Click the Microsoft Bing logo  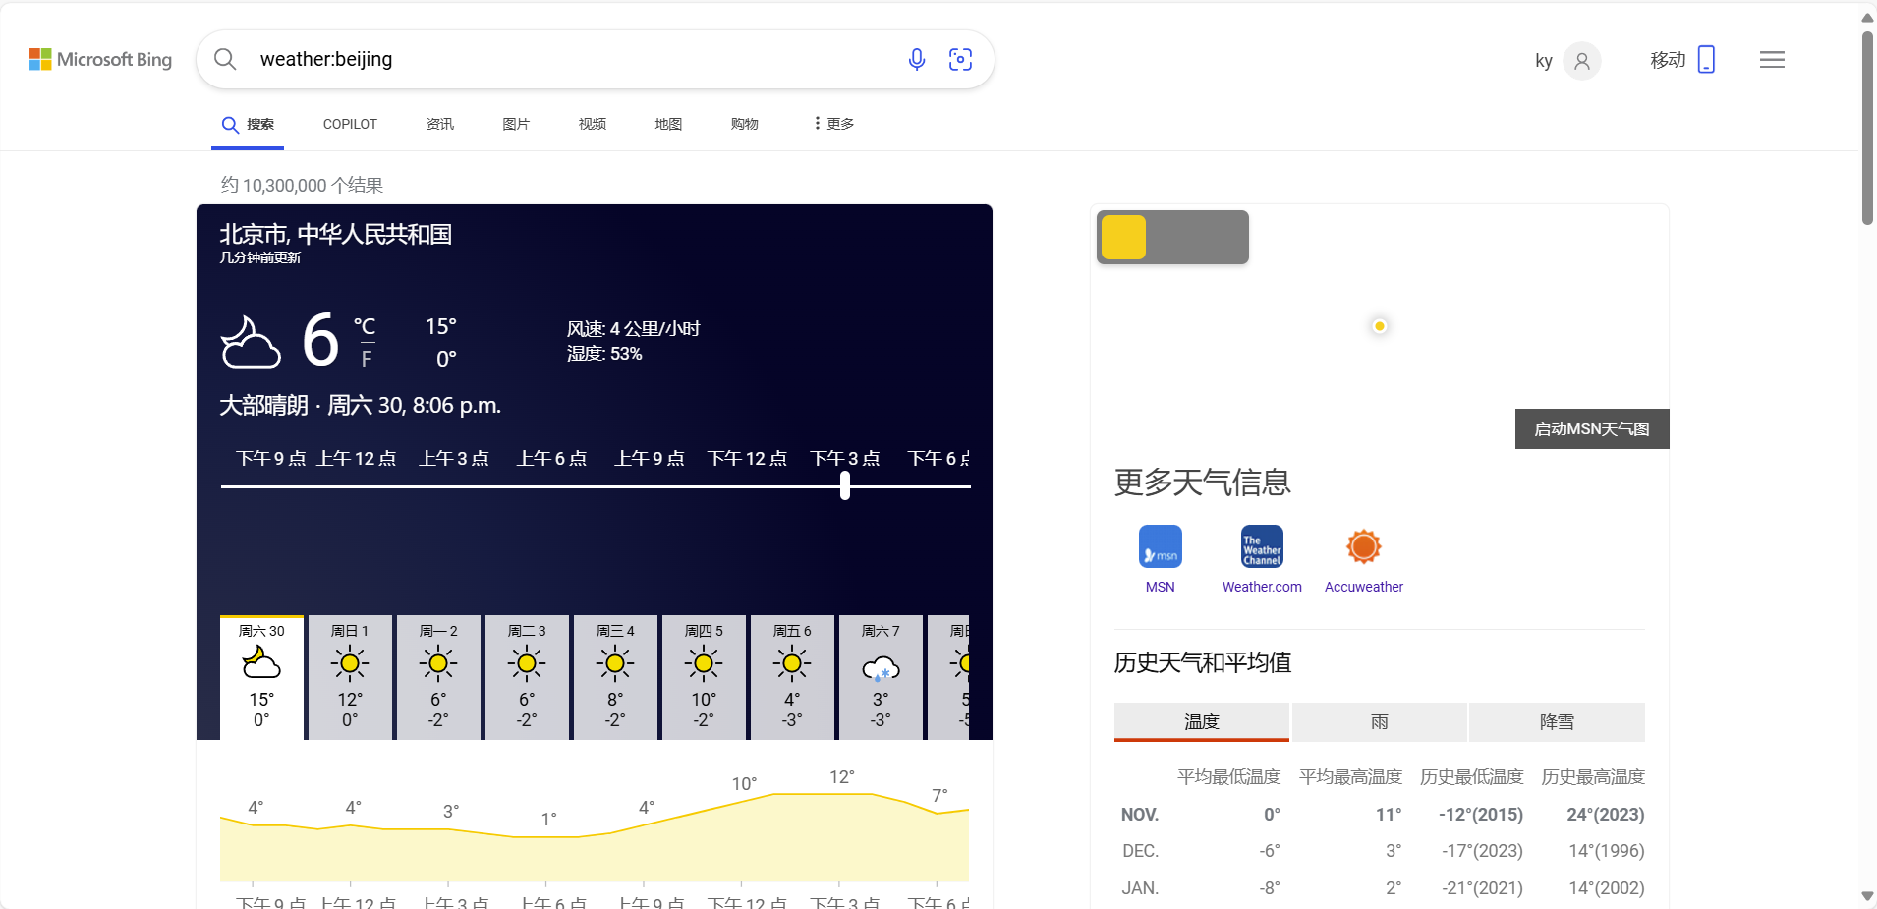point(100,60)
